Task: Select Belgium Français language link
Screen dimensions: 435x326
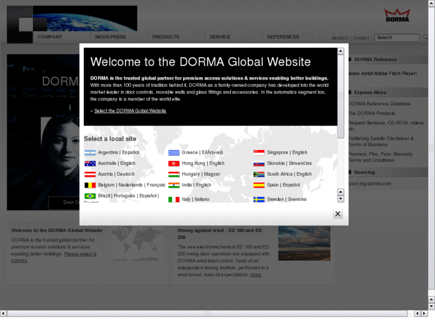Action: pos(156,185)
